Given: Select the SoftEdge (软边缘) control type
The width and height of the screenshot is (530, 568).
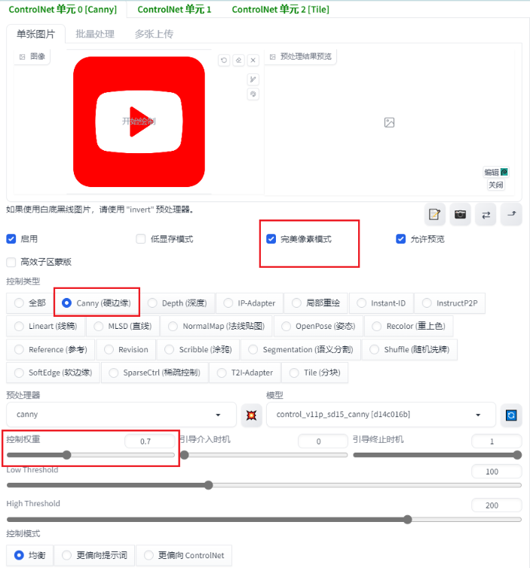Looking at the screenshot, I should (53, 373).
